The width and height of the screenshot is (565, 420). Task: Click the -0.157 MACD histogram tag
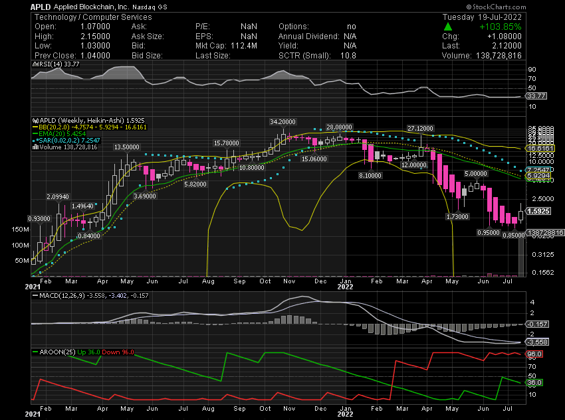[x=538, y=324]
